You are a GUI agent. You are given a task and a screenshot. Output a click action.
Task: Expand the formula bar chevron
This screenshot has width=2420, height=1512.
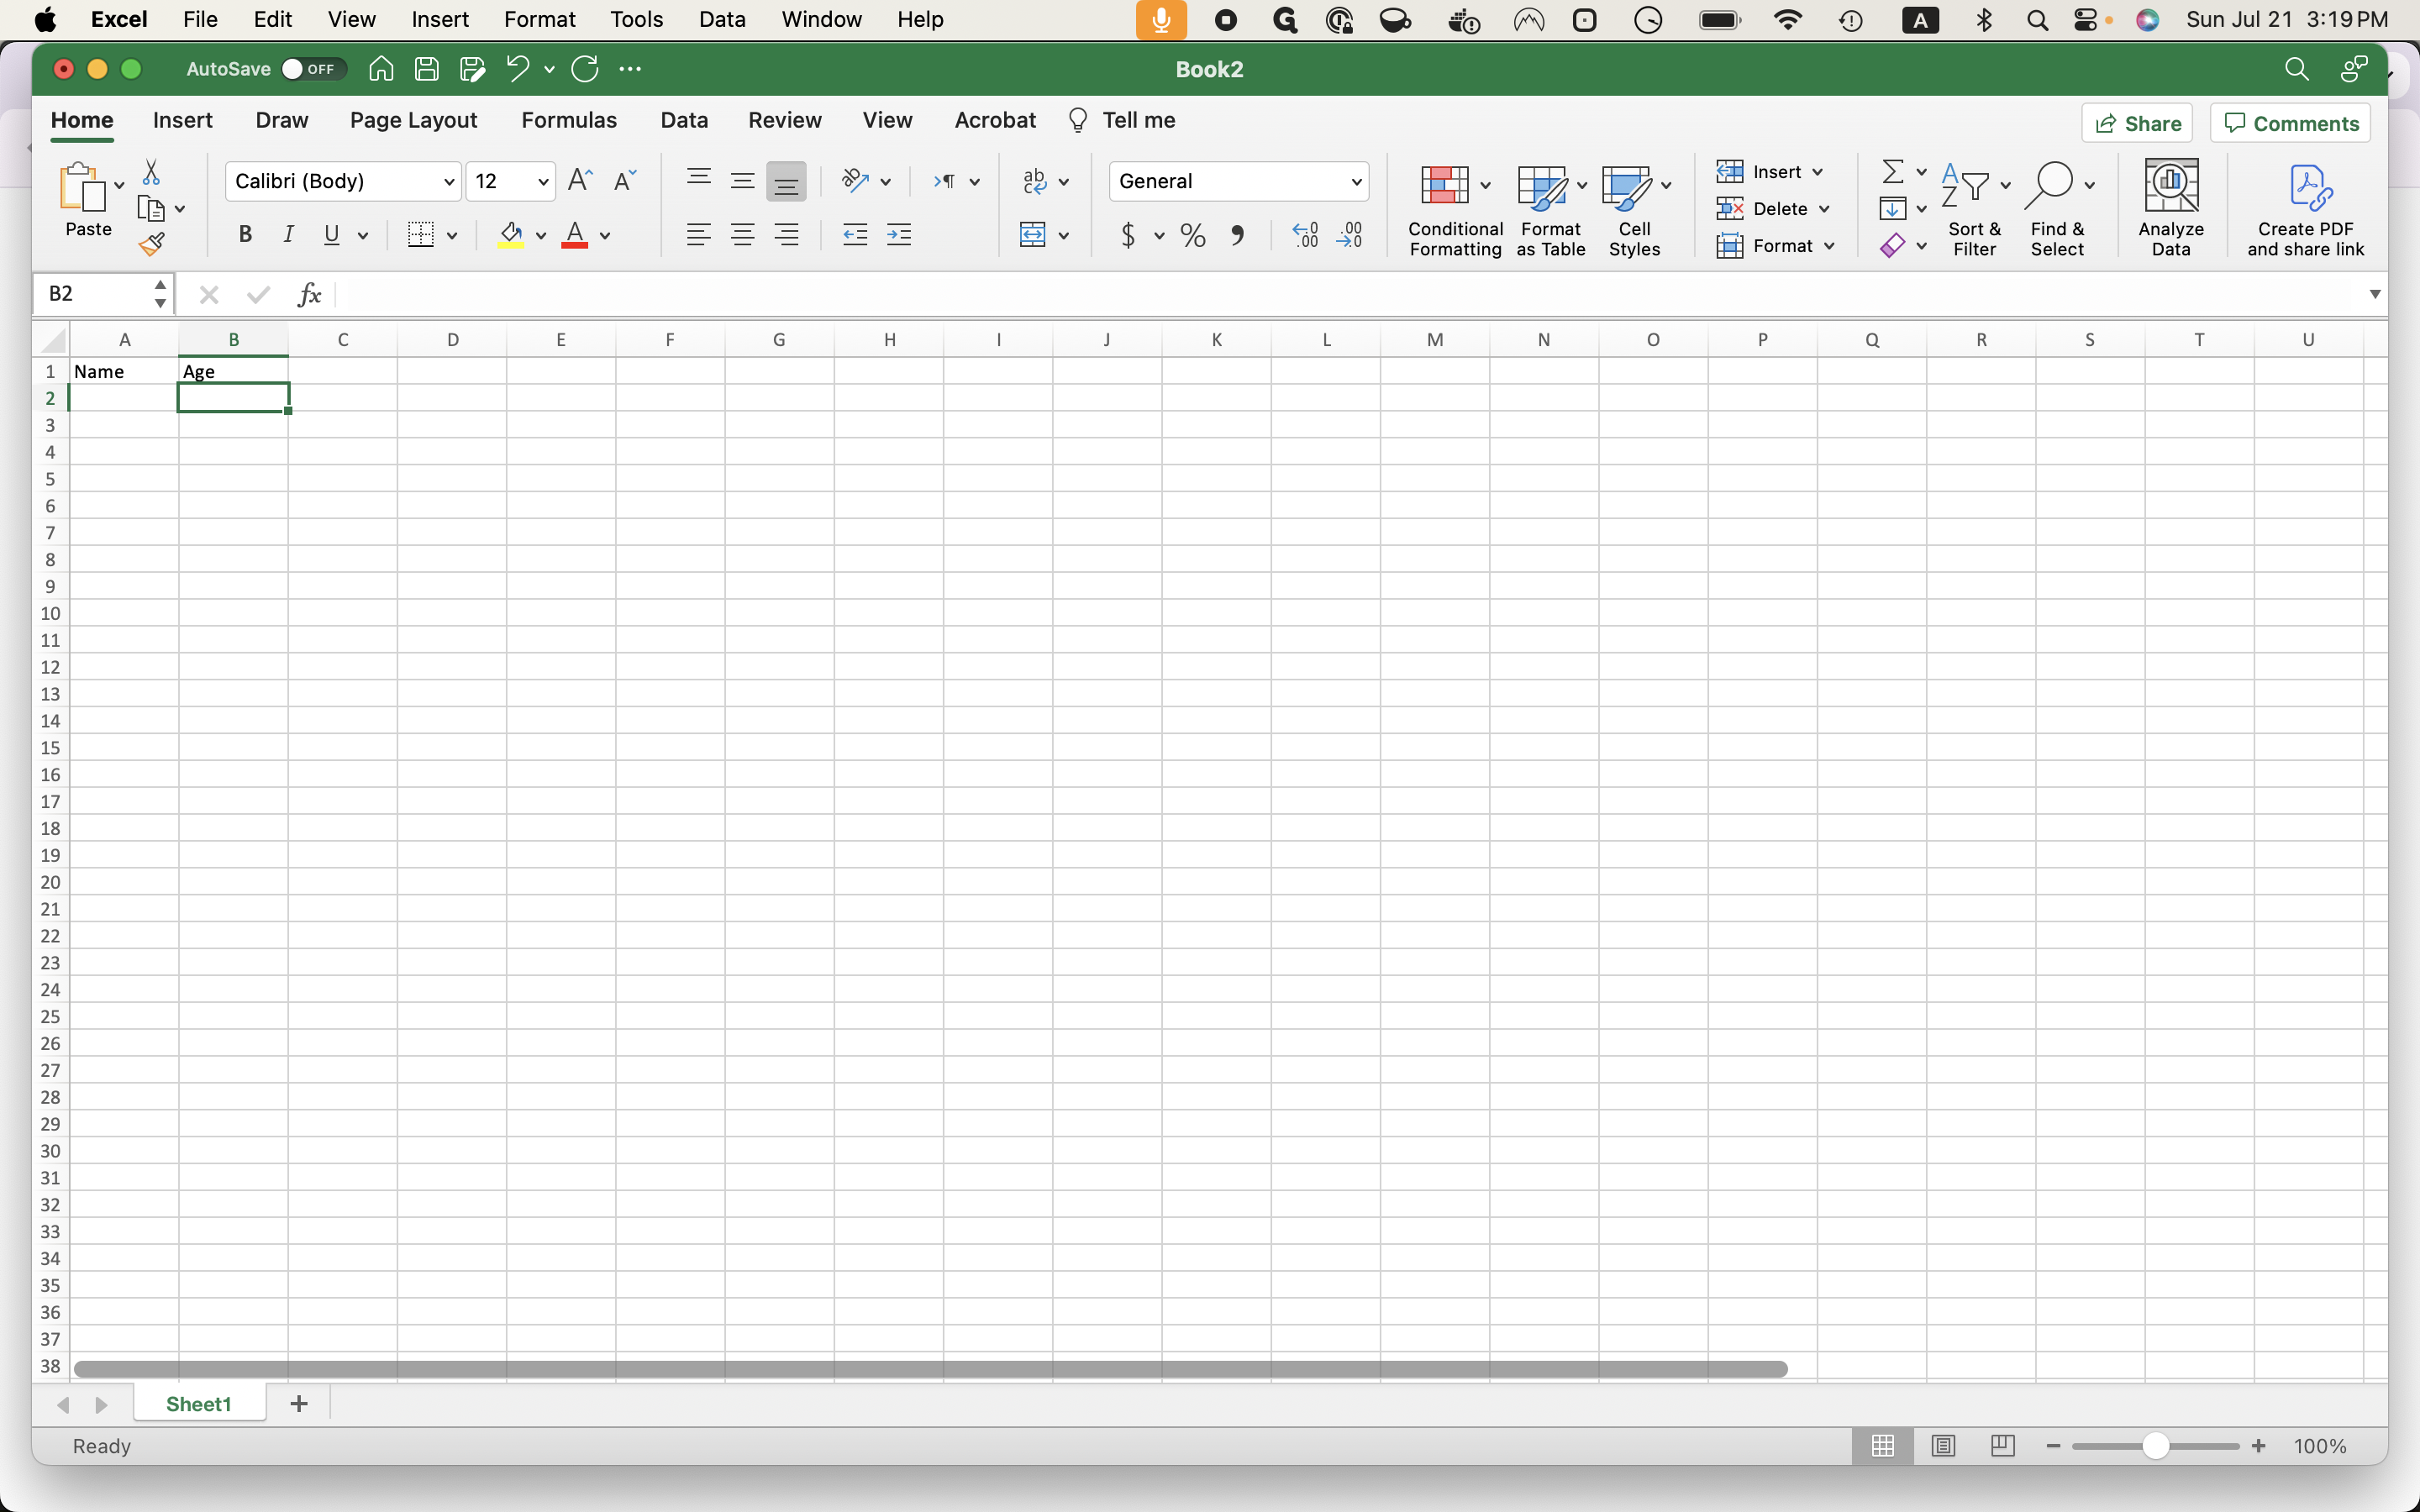click(x=2375, y=294)
